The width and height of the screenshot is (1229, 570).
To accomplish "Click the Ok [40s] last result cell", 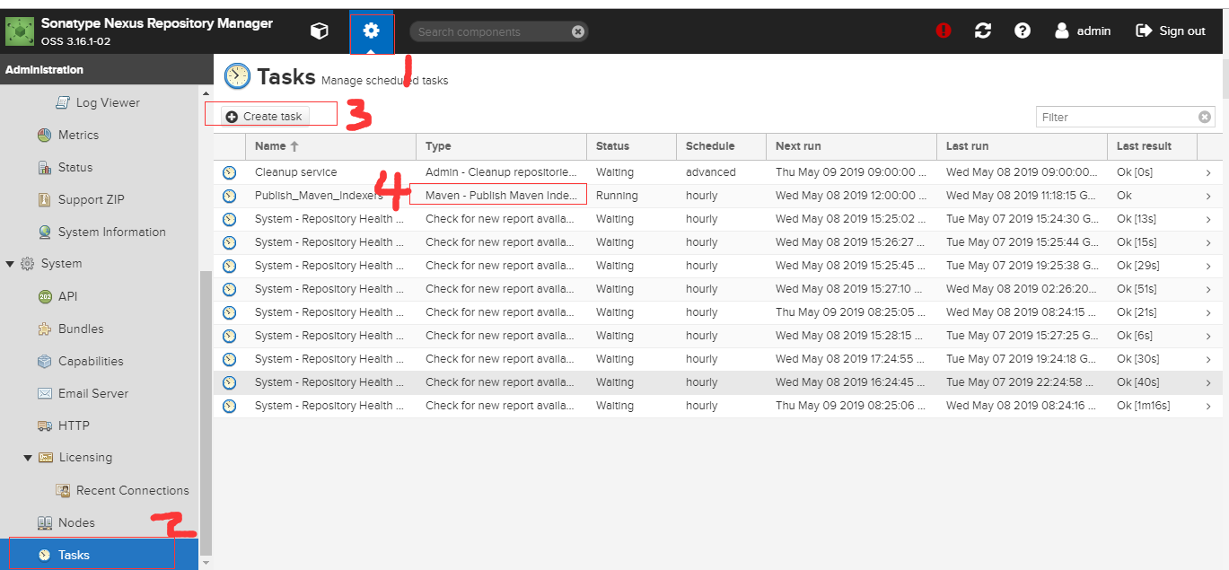I will [1152, 382].
